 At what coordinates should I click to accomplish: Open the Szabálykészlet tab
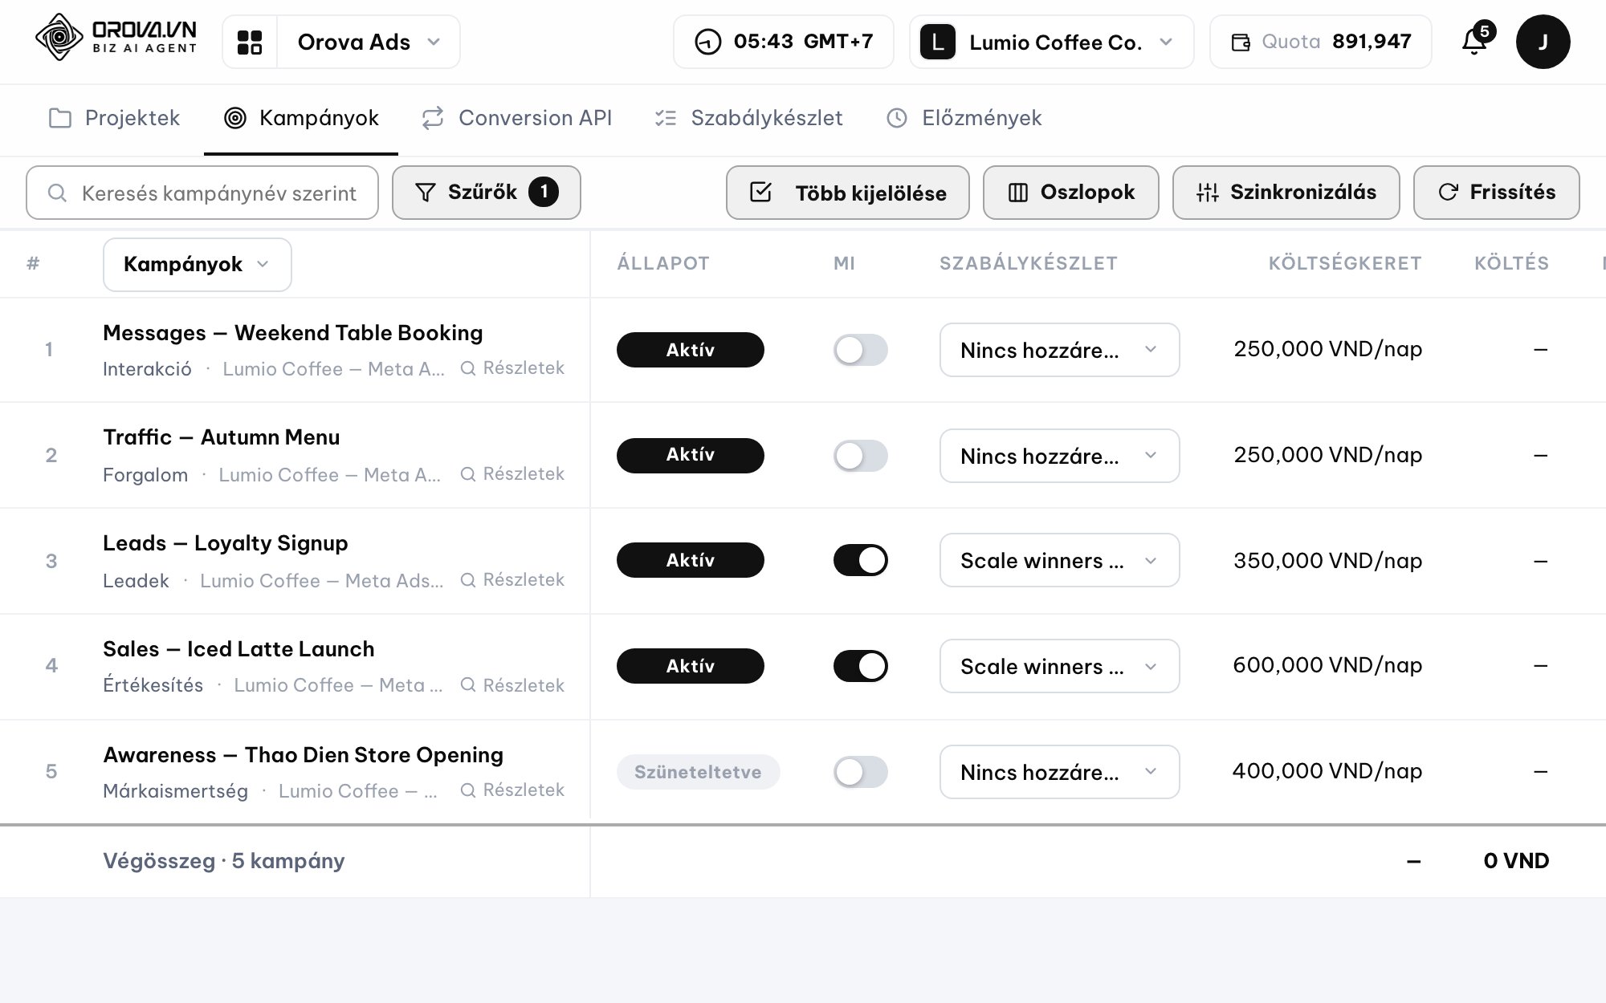(749, 118)
